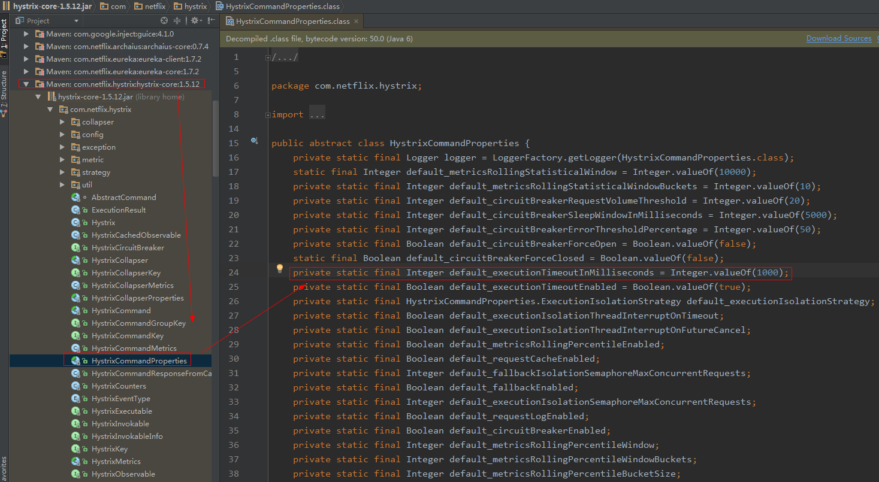
Task: Hide the Project tool window
Action: click(x=211, y=20)
